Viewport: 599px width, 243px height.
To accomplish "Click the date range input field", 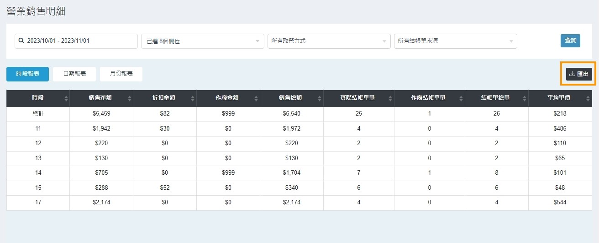I will 76,41.
